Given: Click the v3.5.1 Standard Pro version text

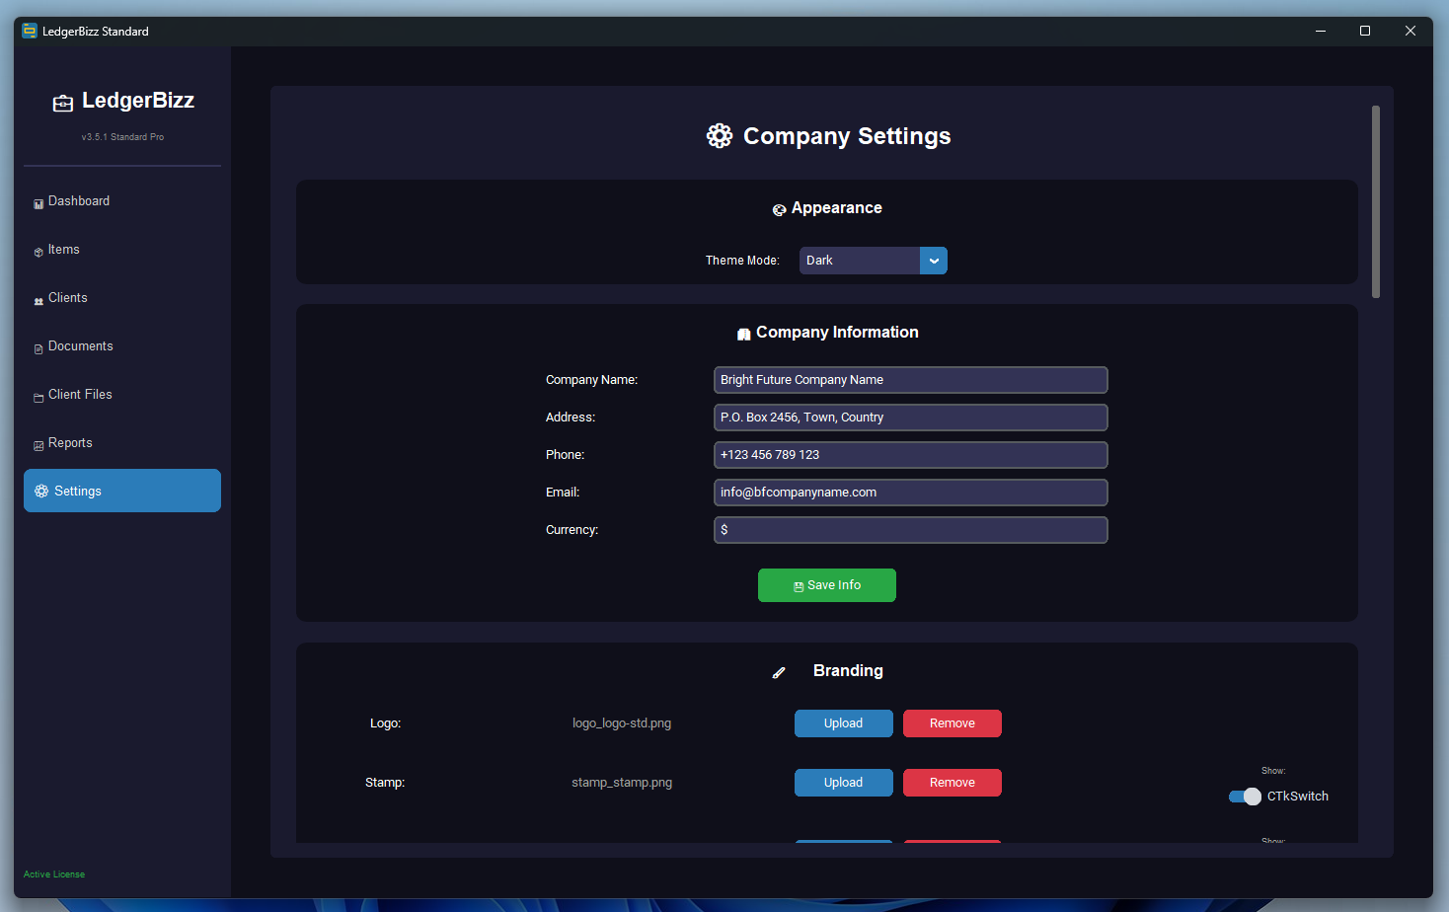Looking at the screenshot, I should click(x=122, y=137).
